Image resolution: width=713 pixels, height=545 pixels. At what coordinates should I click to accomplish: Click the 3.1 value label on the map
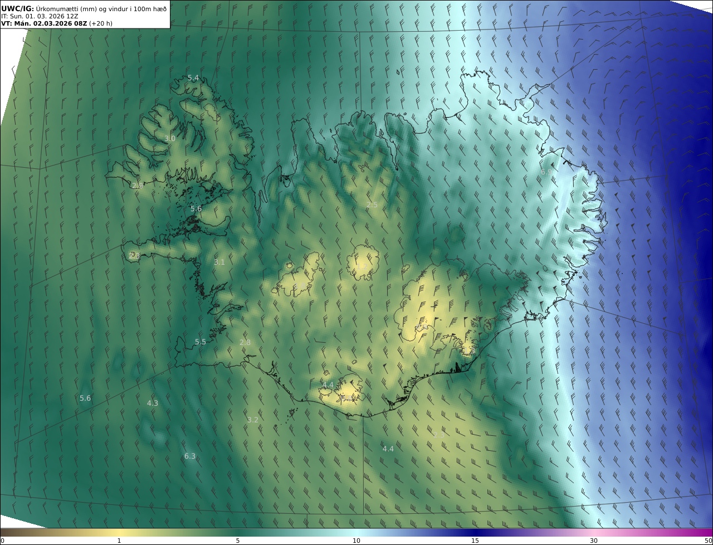pyautogui.click(x=219, y=262)
